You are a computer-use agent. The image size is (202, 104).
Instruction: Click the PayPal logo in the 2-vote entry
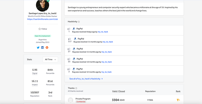point(74,69)
